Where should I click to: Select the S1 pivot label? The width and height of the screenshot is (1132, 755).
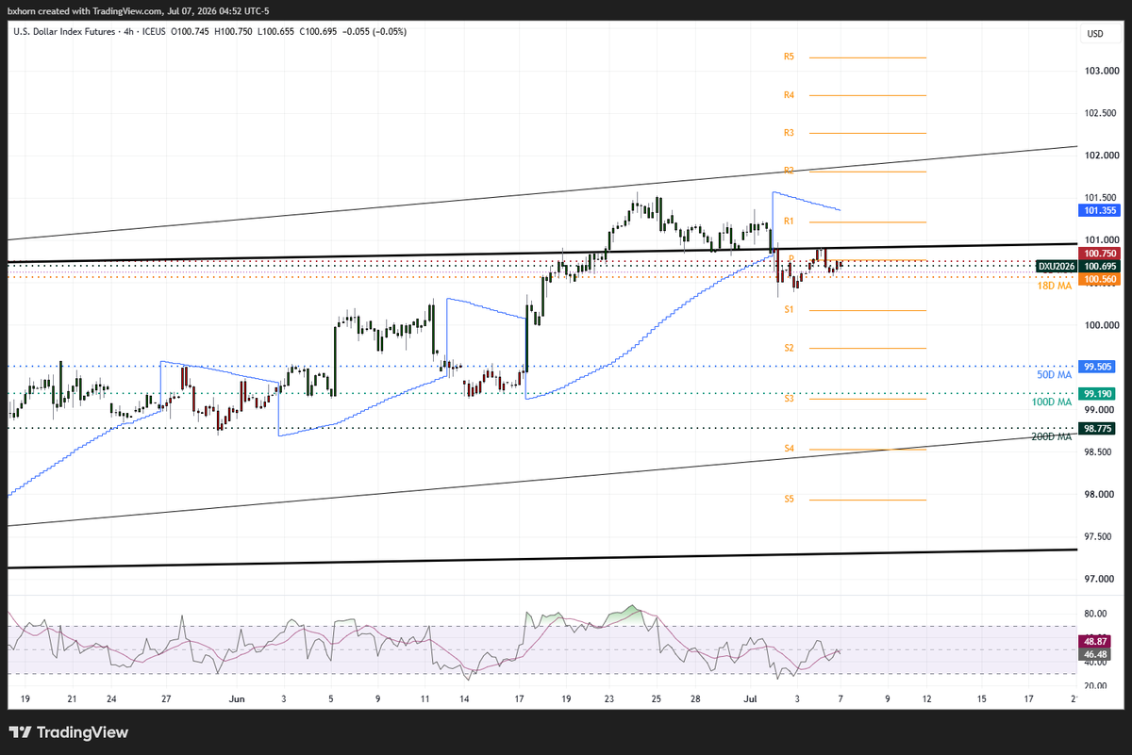pyautogui.click(x=789, y=310)
